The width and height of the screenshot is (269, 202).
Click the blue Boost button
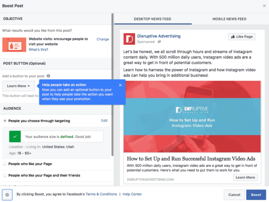pyautogui.click(x=256, y=195)
